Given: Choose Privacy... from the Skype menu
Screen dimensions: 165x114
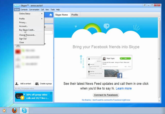Looking at the screenshot, I should point(29,23).
